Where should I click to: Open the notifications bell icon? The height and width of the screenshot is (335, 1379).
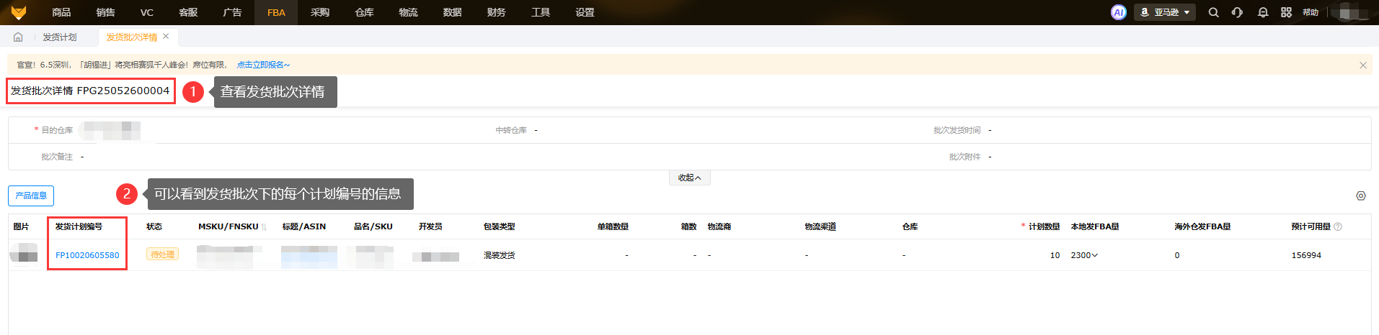pos(1263,12)
